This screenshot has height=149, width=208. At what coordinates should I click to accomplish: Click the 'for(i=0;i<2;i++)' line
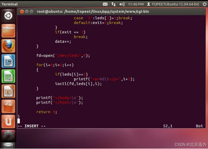(55, 65)
